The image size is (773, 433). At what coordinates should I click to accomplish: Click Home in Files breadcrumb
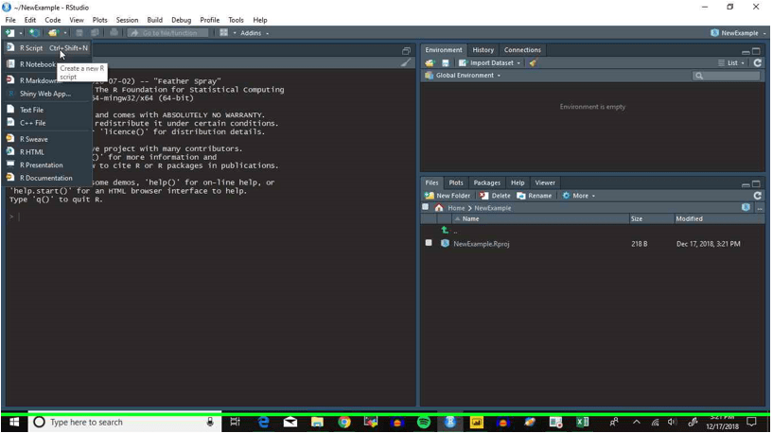tap(456, 208)
